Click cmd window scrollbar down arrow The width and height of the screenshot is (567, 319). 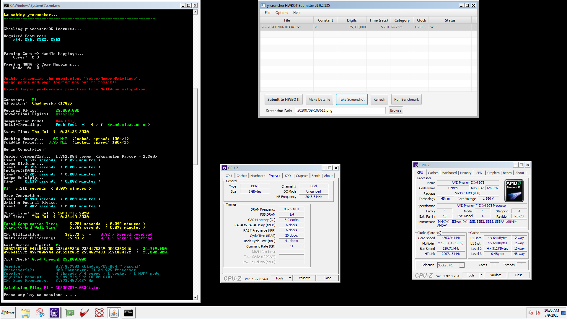(195, 297)
